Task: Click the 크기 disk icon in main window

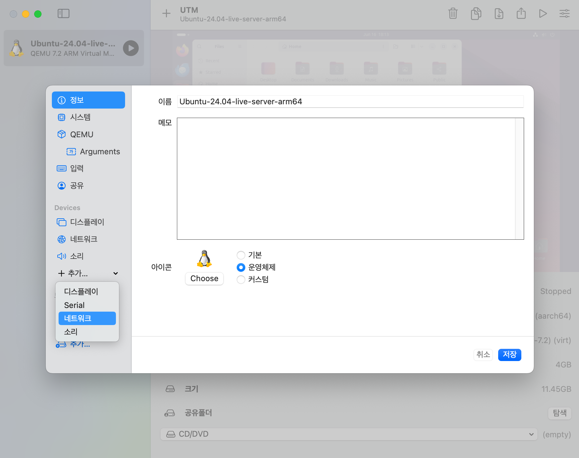Action: pyautogui.click(x=170, y=389)
